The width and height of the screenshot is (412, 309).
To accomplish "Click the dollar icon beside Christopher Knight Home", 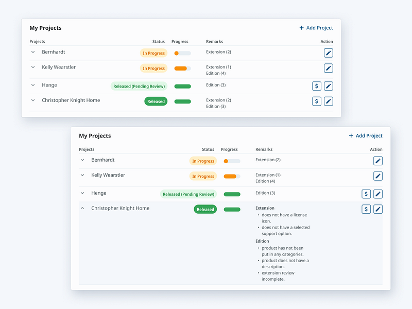I will coord(317,101).
